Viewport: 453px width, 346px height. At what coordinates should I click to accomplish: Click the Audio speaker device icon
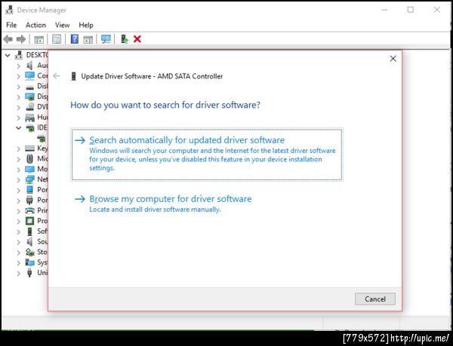(29, 66)
